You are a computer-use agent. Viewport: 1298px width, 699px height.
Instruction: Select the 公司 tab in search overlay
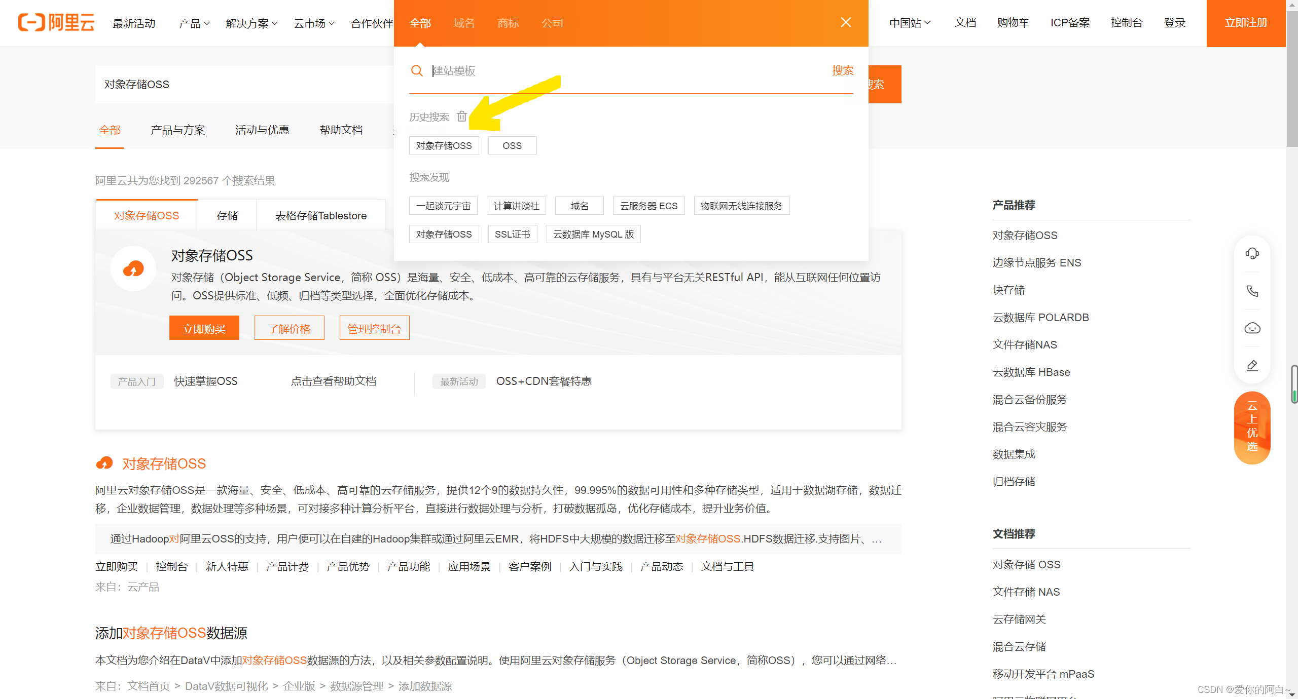pyautogui.click(x=552, y=23)
